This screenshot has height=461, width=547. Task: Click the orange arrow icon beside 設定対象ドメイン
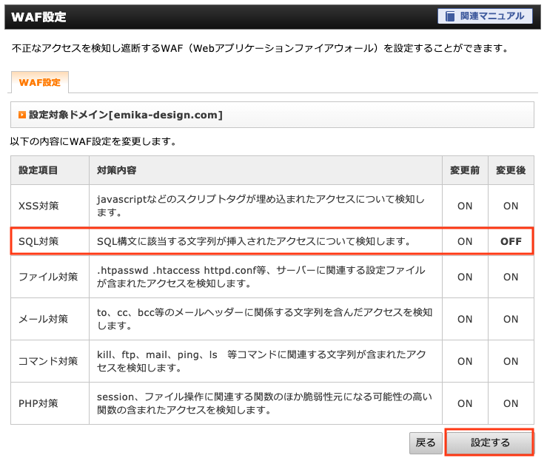(22, 115)
